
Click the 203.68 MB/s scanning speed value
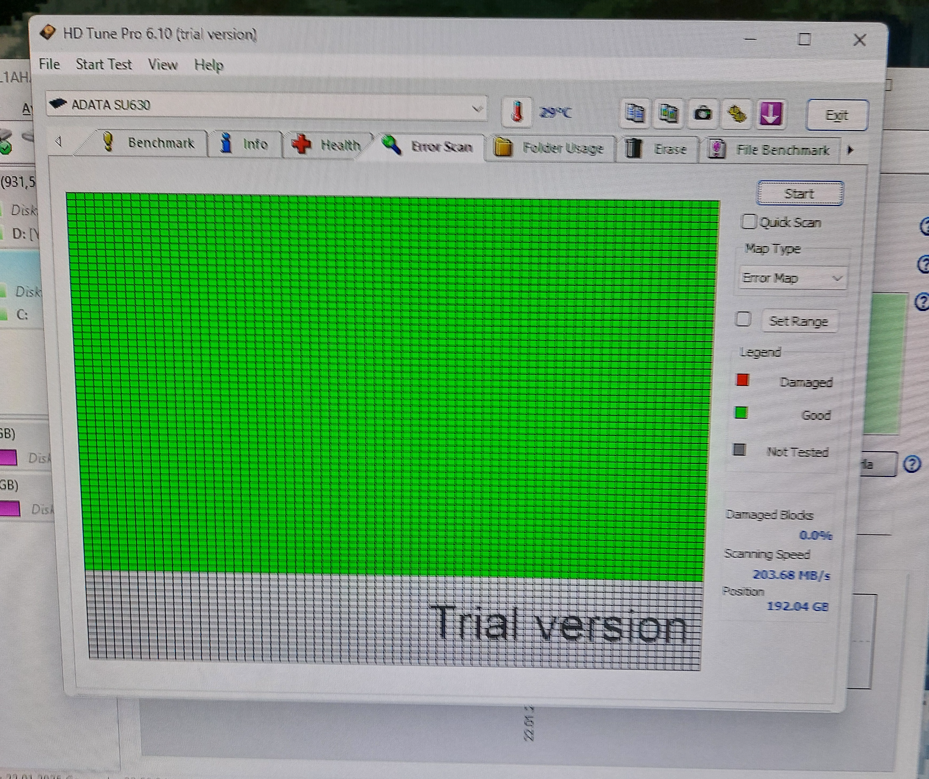[791, 575]
